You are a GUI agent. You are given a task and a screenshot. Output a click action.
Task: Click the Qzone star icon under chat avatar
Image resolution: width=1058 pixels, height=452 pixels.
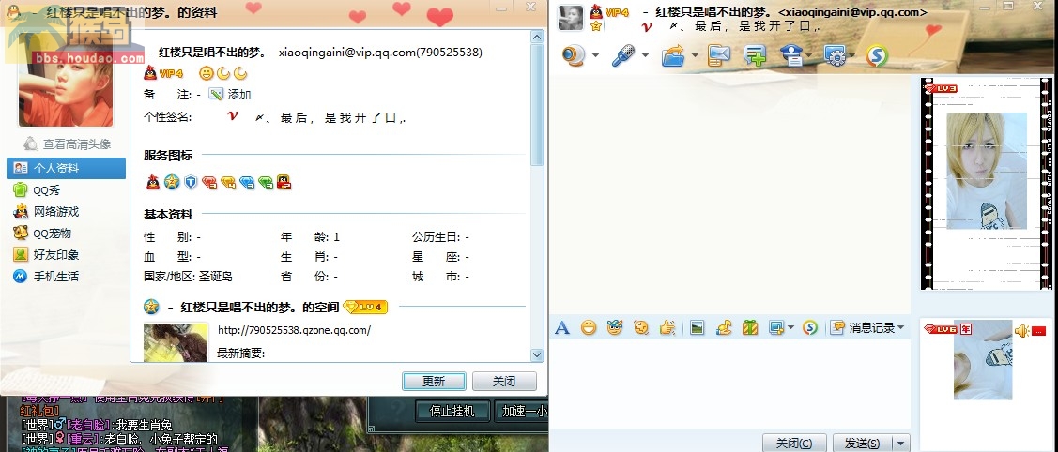pos(595,26)
